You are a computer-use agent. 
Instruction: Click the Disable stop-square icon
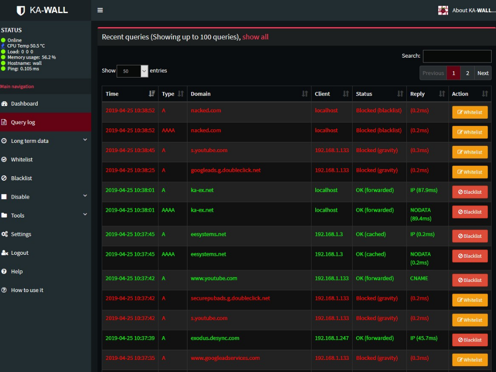pyautogui.click(x=4, y=197)
